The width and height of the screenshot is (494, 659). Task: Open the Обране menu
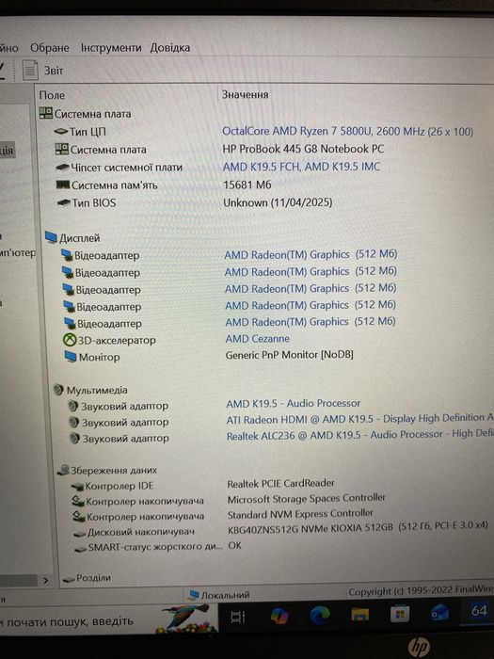[50, 48]
